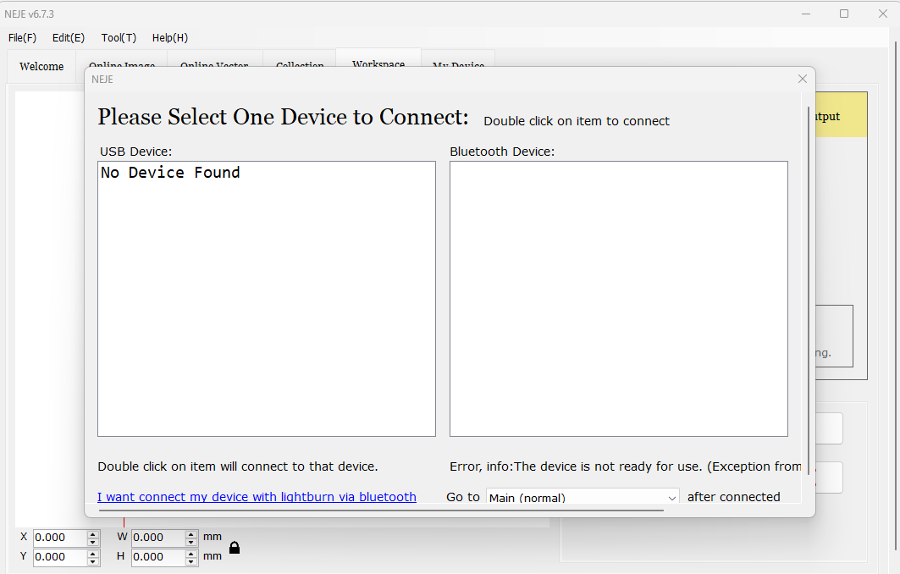
Task: Decrease the X value with the down arrow
Action: pyautogui.click(x=93, y=542)
